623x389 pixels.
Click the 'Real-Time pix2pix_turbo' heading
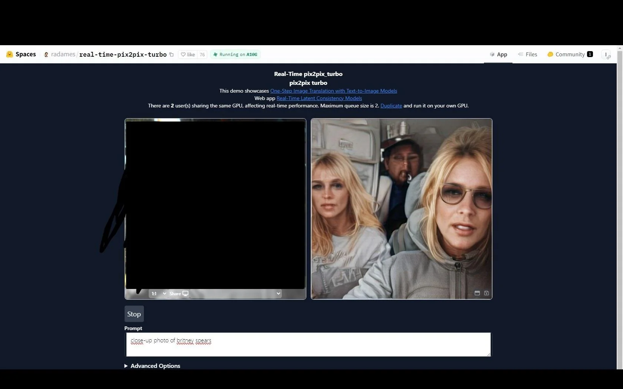coord(308,74)
